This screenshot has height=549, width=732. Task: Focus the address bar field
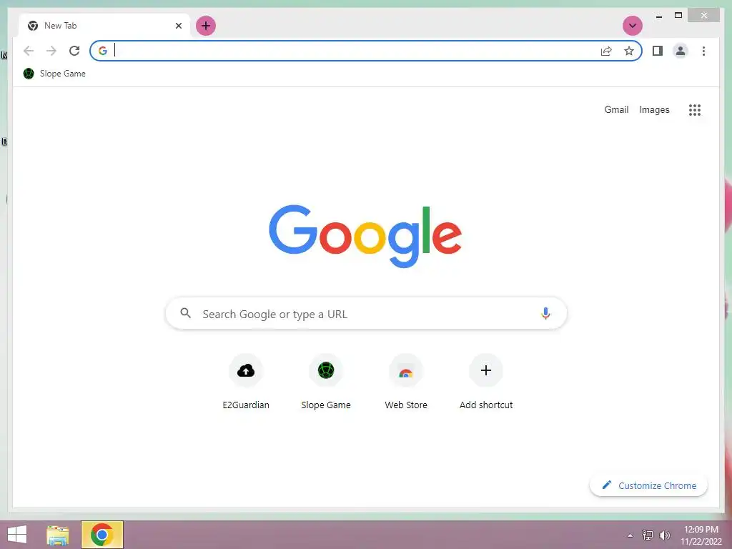pos(365,51)
